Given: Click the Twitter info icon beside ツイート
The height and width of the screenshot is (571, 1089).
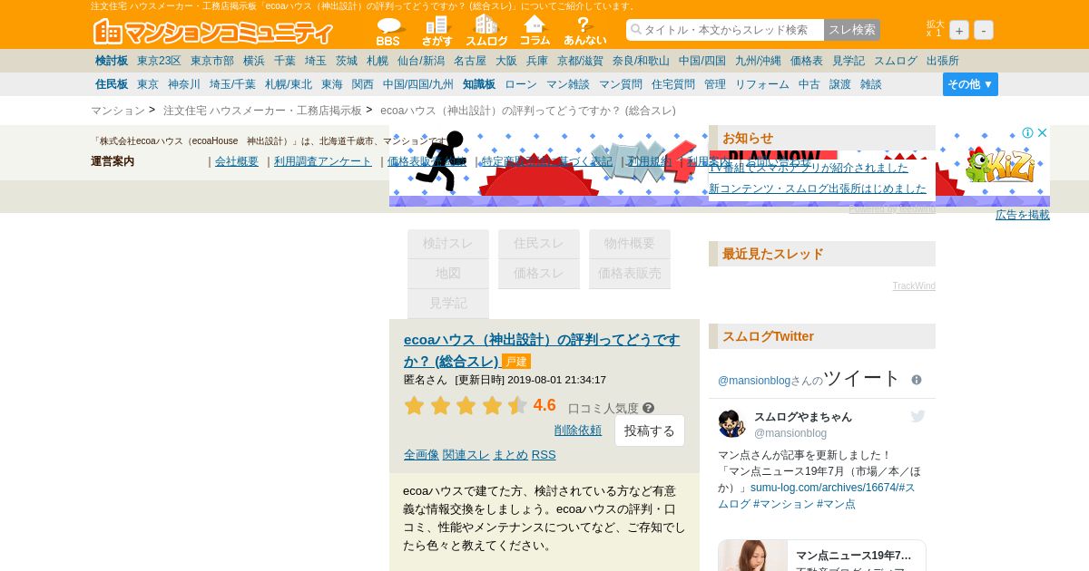Looking at the screenshot, I should (917, 380).
